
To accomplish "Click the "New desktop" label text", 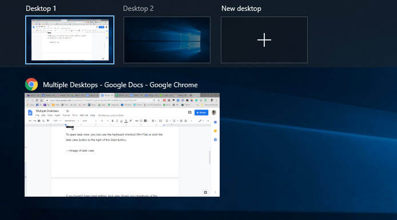I will pos(241,9).
